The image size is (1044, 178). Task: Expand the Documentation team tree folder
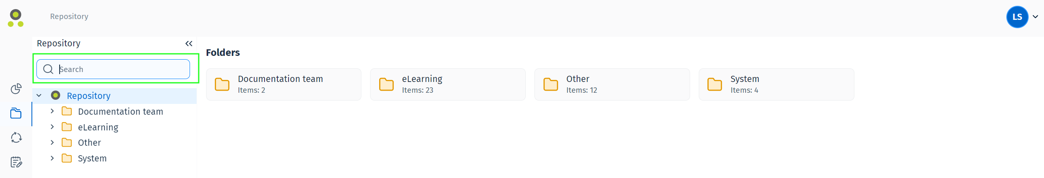tap(52, 111)
